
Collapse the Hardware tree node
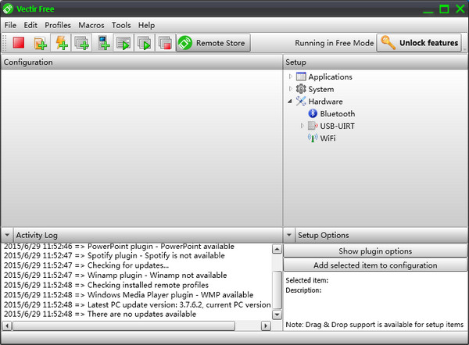(x=290, y=101)
